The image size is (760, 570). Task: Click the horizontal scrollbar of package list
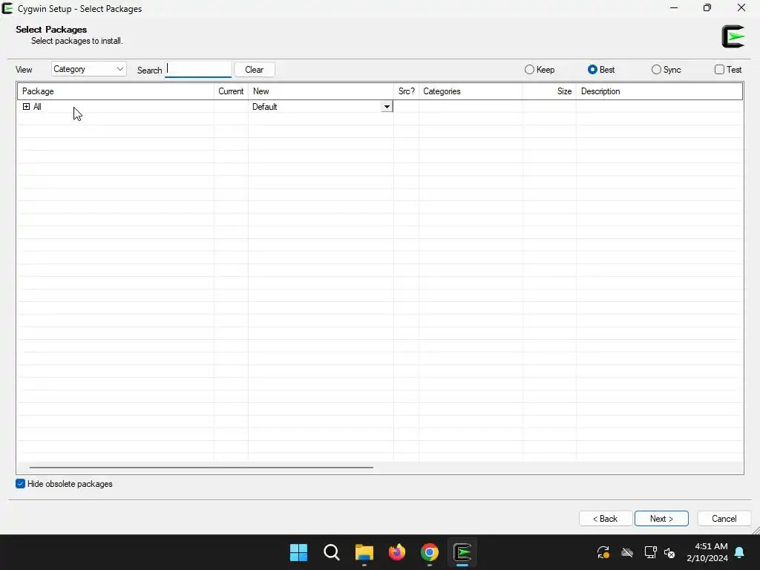tap(201, 468)
